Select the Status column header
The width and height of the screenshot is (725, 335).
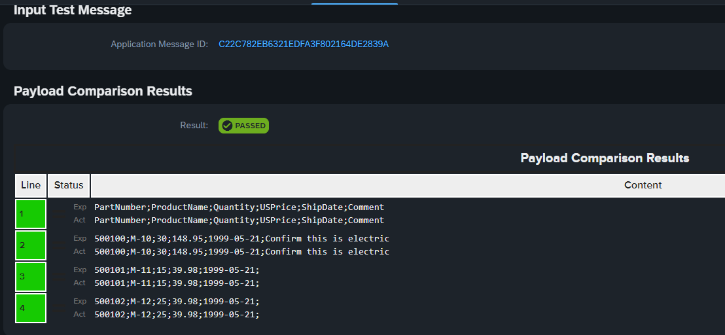69,185
